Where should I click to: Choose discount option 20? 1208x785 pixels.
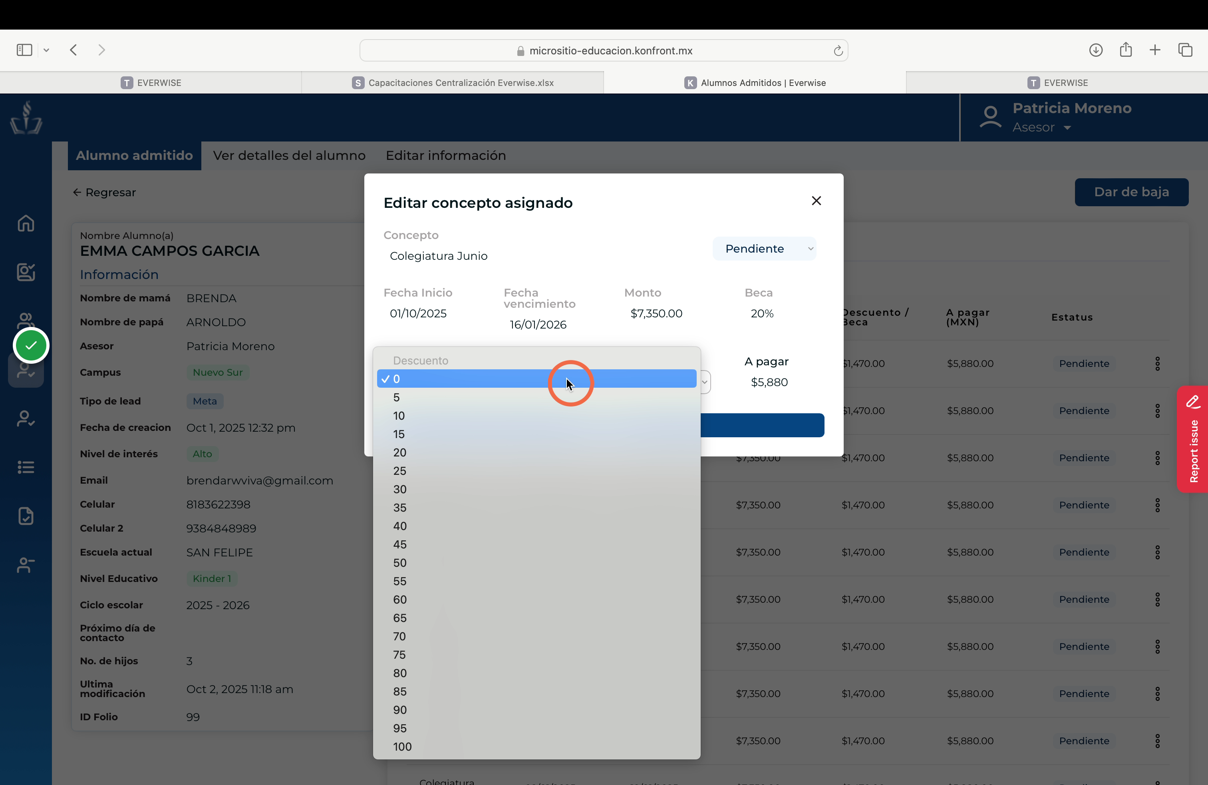pyautogui.click(x=536, y=452)
